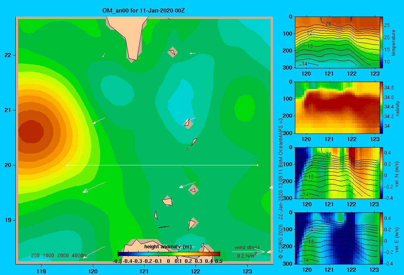
Task: Click longitude label 119 below the main map
Action: point(42,271)
